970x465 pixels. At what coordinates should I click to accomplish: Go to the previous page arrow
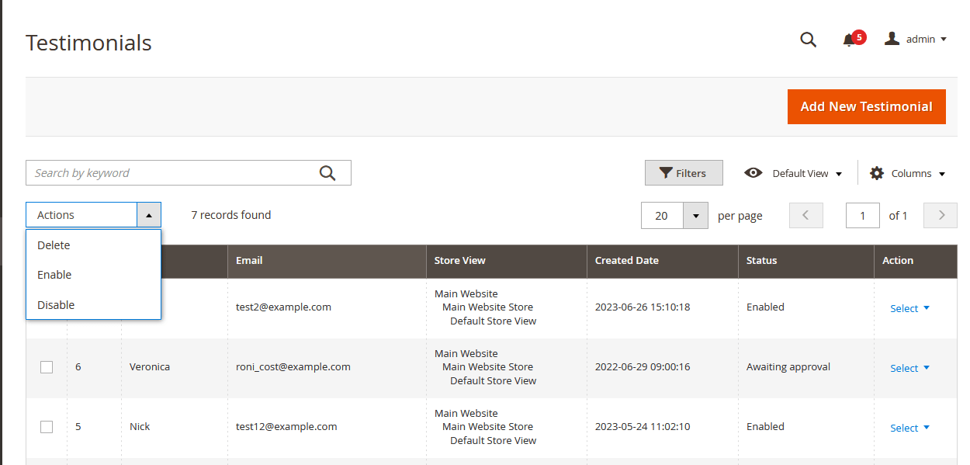pyautogui.click(x=805, y=215)
